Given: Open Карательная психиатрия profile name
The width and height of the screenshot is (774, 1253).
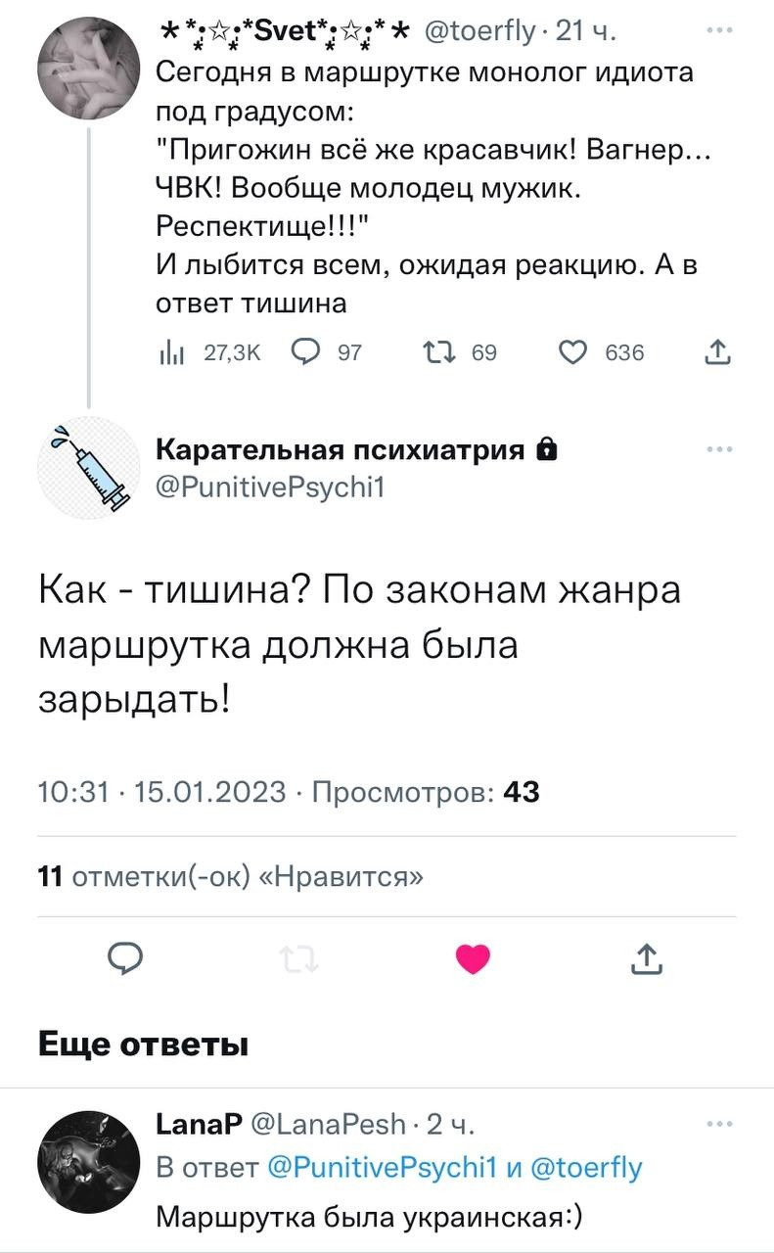Looking at the screenshot, I should pyautogui.click(x=341, y=449).
